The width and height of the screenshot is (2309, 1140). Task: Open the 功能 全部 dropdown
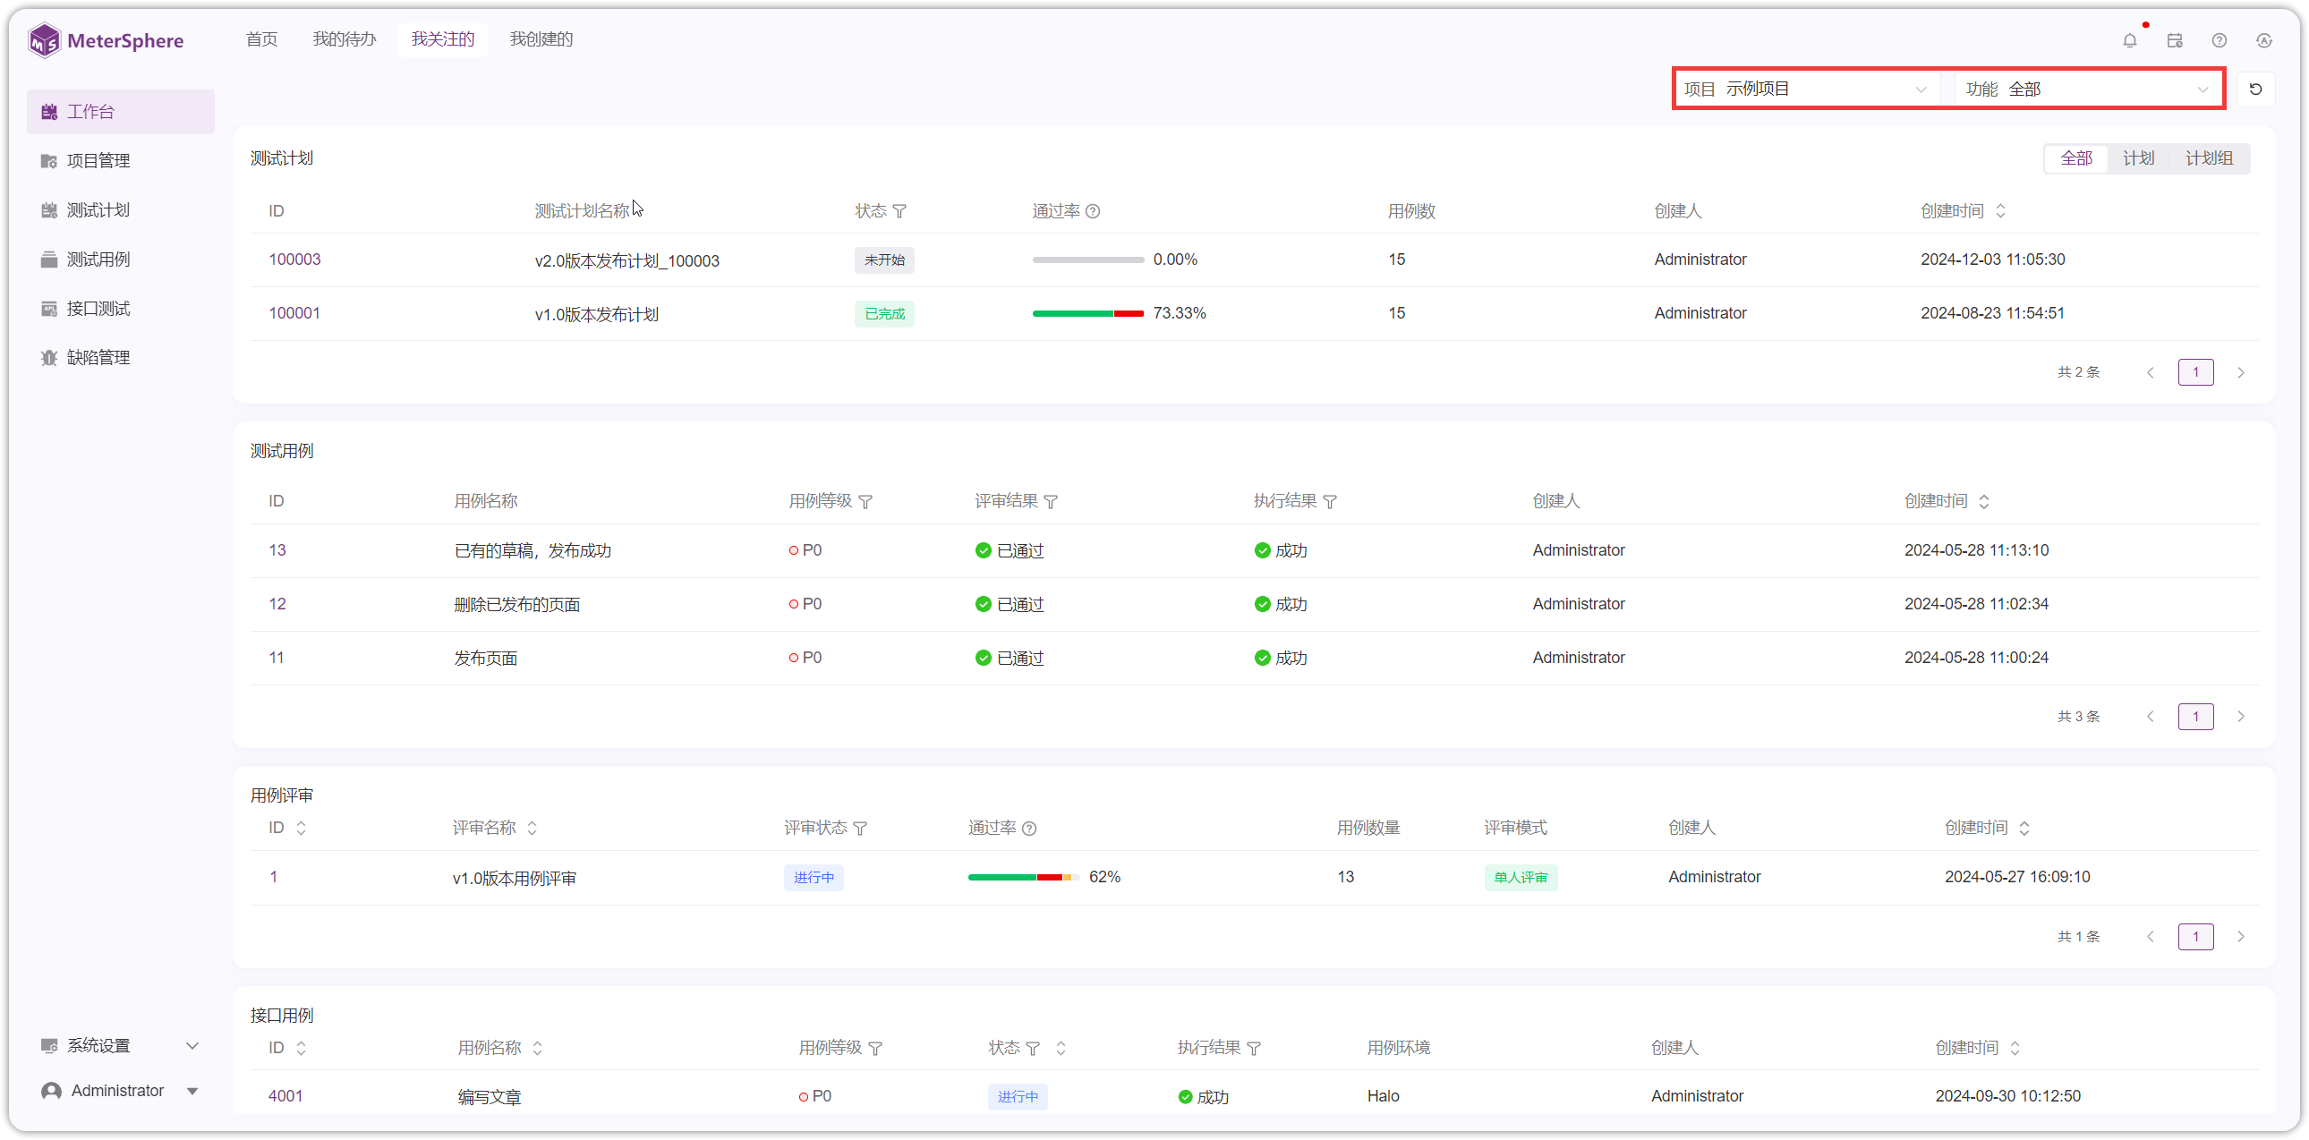[2087, 89]
